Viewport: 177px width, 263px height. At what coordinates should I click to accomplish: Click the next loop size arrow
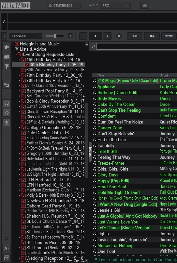[x=107, y=36]
